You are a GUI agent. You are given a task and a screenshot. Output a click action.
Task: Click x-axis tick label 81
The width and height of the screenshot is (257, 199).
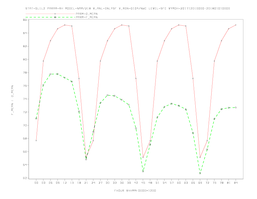229,183
